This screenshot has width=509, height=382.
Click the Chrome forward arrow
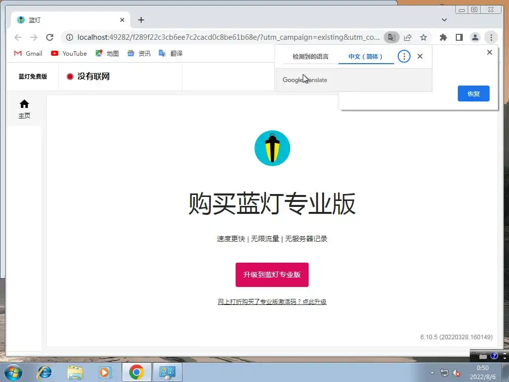pyautogui.click(x=34, y=37)
